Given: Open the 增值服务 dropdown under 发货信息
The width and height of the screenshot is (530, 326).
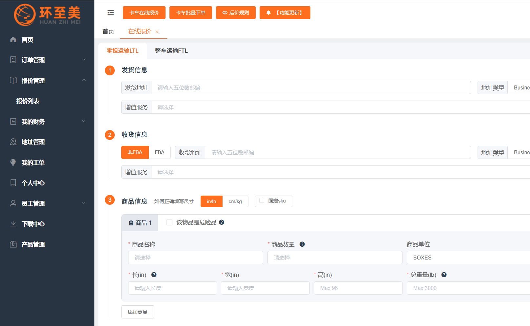Looking at the screenshot, I should [x=341, y=107].
